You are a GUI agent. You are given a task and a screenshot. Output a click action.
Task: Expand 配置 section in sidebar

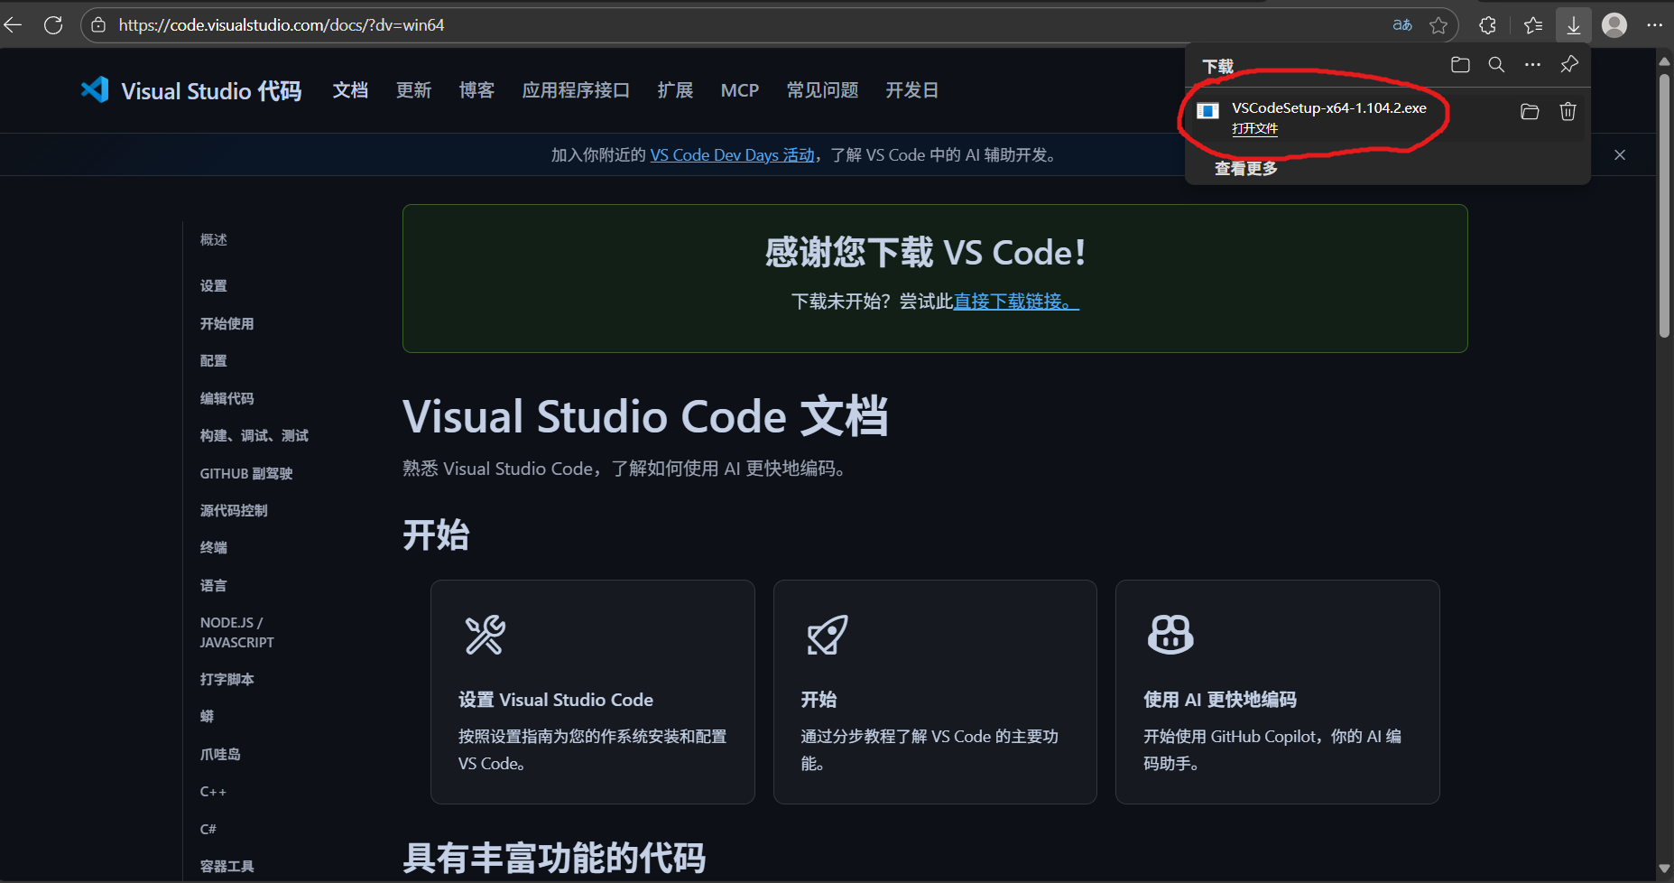pos(214,361)
